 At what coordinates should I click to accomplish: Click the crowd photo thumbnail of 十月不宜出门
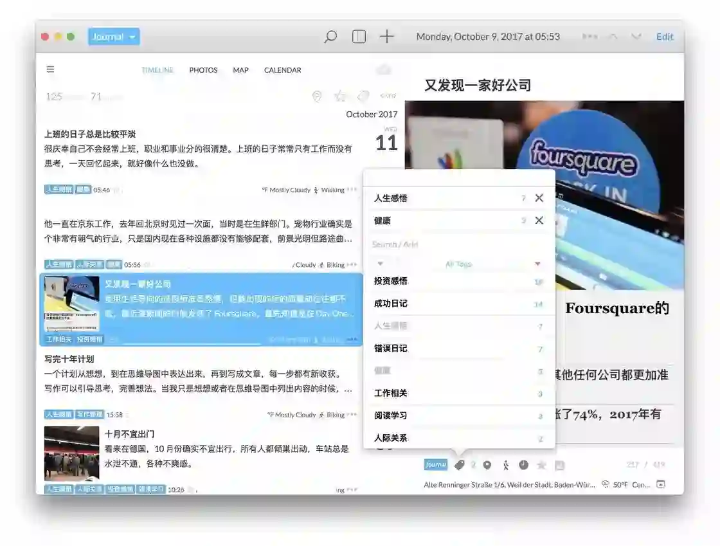(71, 453)
